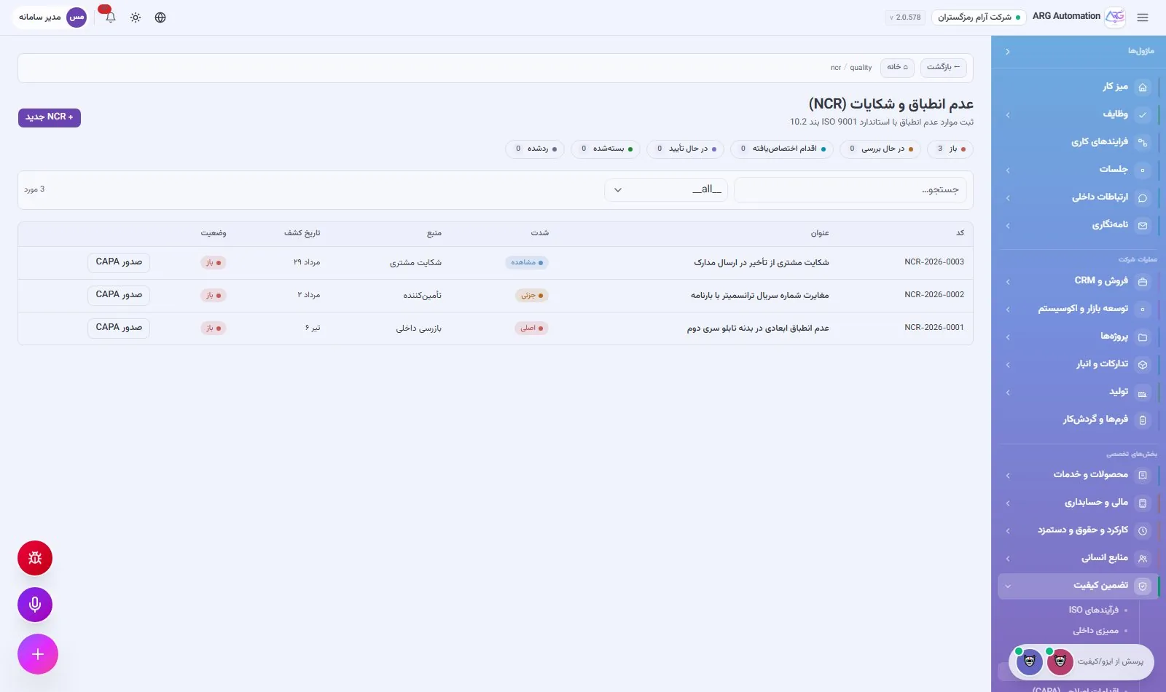Viewport: 1166px width, 692px height.
Task: Expand the تدارکات و انبار chevron
Action: coord(1008,364)
